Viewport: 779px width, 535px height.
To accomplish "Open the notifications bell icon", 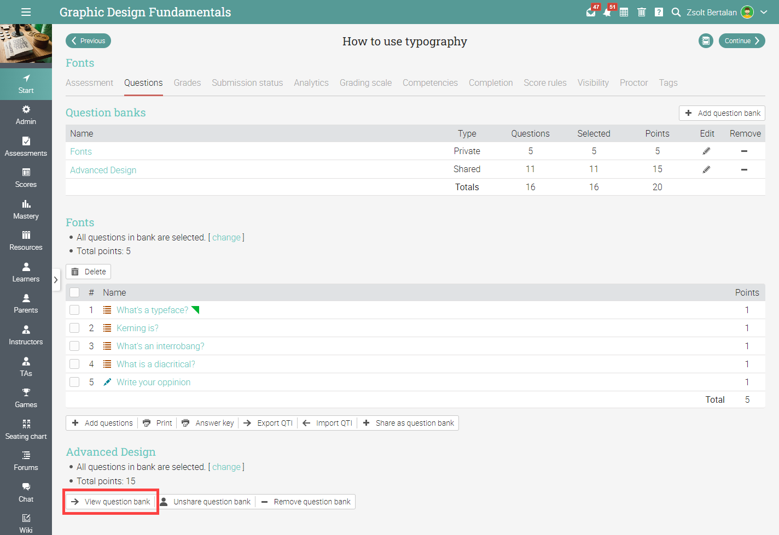I will 607,12.
